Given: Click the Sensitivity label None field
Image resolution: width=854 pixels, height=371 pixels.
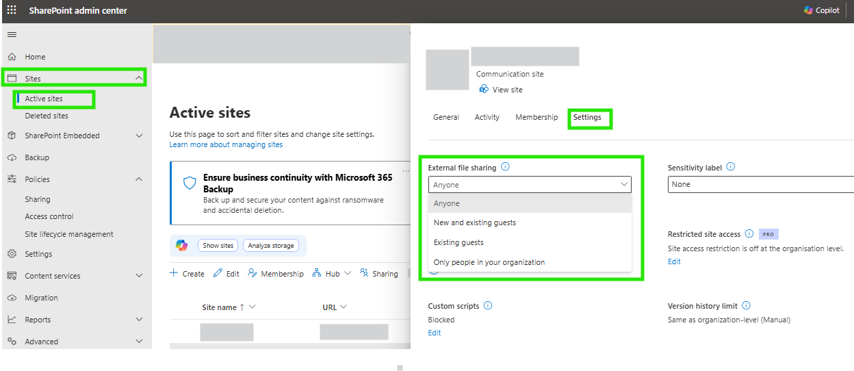Looking at the screenshot, I should [x=761, y=184].
